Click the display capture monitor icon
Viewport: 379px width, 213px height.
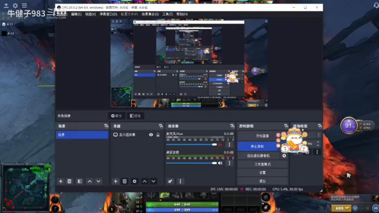coord(116,135)
